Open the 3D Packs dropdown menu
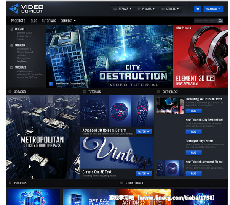Image resolution: width=230 pixels, height=205 pixels. [122, 9]
